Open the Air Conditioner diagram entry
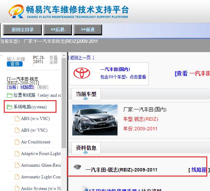Viewport: 210px width, 191px height. point(36,142)
